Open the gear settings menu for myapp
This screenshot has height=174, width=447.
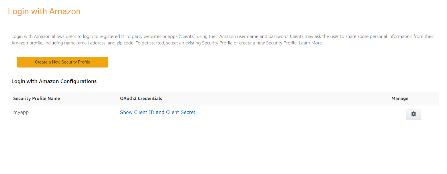(413, 114)
